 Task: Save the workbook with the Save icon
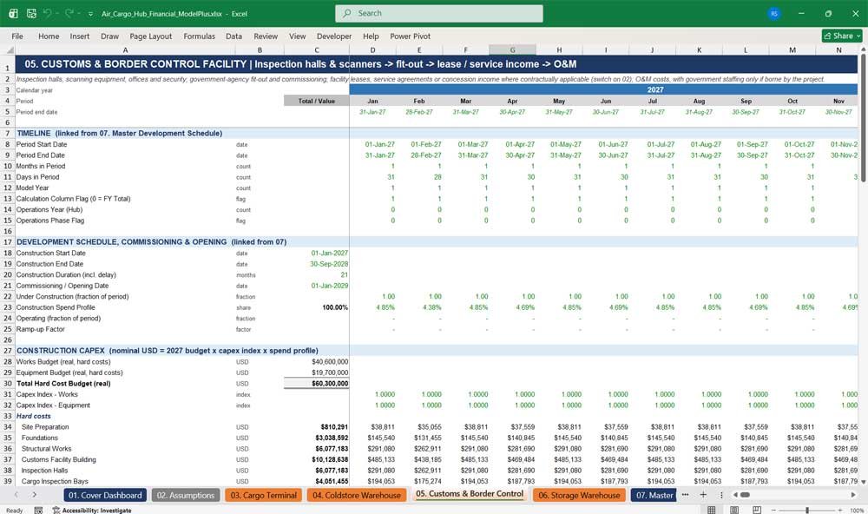pos(31,13)
